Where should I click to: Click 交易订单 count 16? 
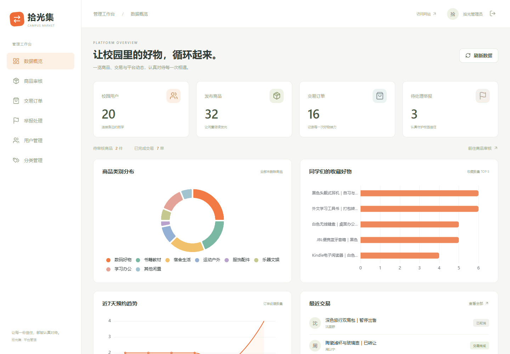click(313, 114)
